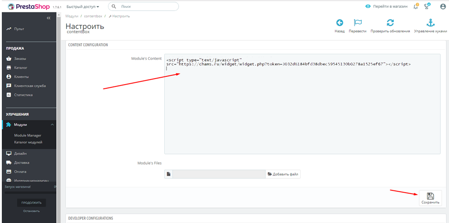Click the Back arrow icon (Назад)
The image size is (449, 223).
tap(339, 23)
